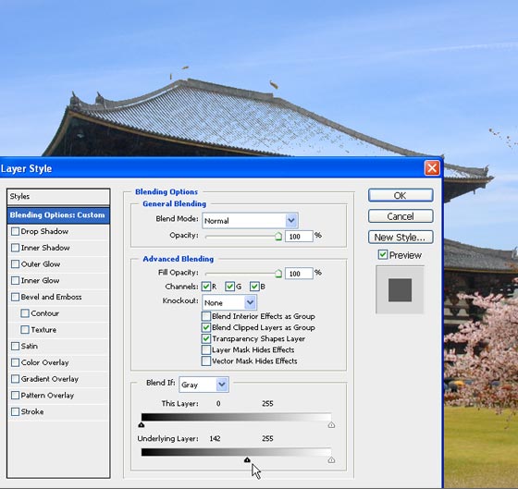The width and height of the screenshot is (518, 489).
Task: Click the OK button
Action: [401, 195]
